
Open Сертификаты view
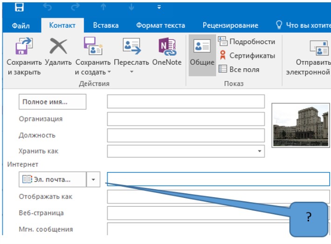pyautogui.click(x=247, y=55)
